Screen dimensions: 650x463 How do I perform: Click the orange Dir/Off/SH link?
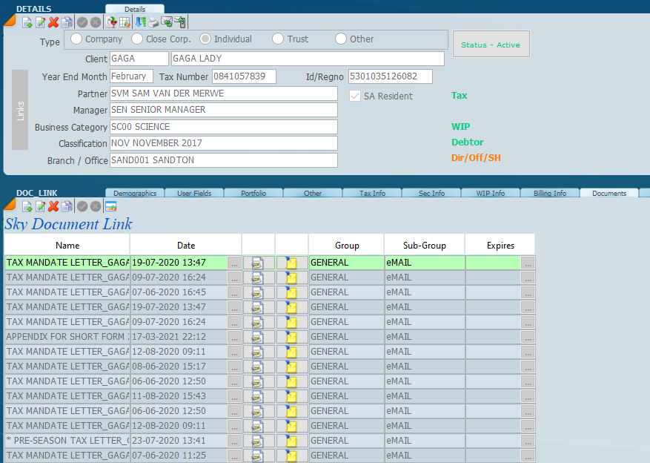[x=476, y=158]
